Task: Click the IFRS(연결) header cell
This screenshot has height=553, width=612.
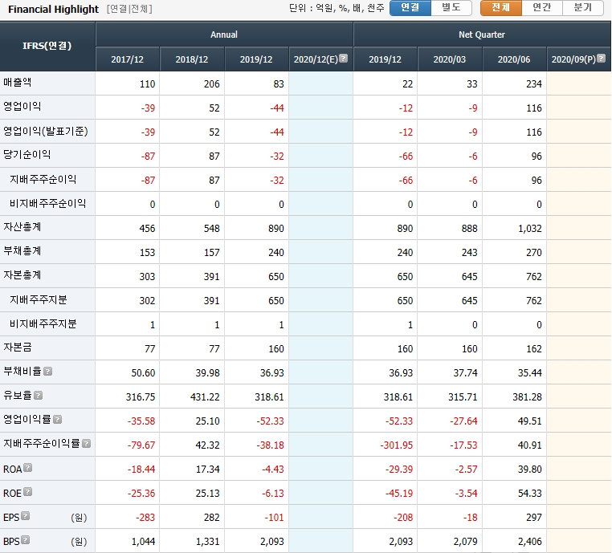Action: point(47,46)
